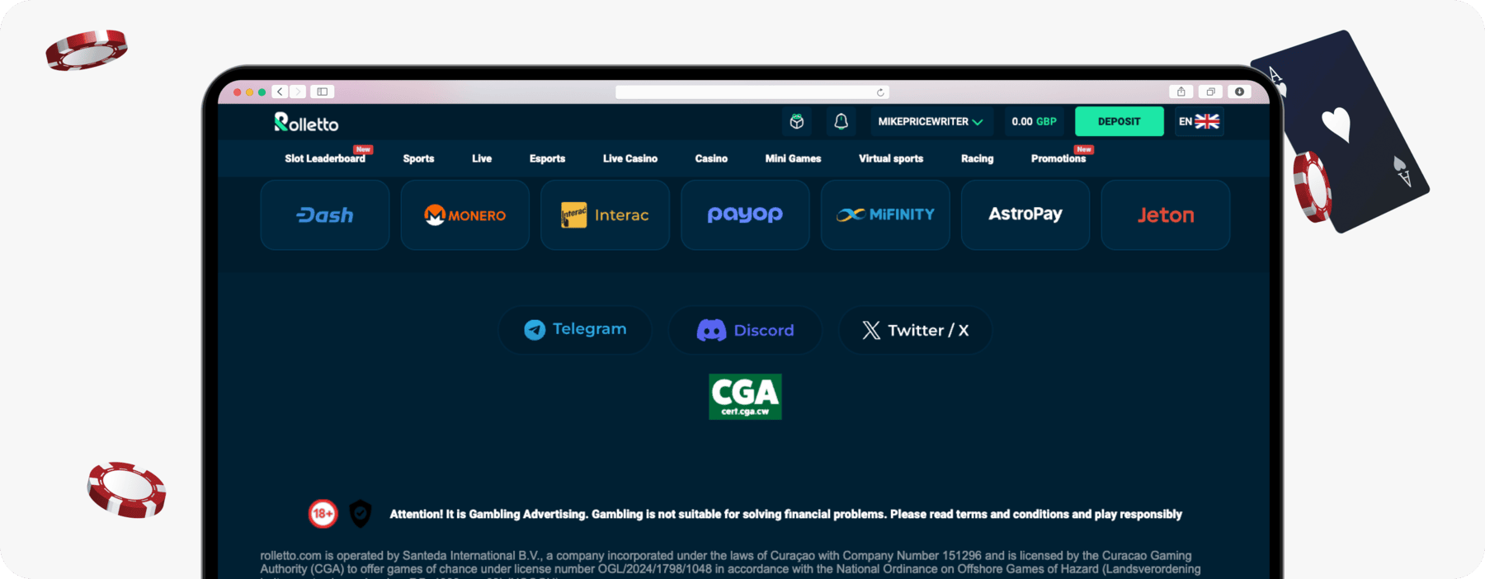Select the AstroPay payment tile

[1025, 215]
